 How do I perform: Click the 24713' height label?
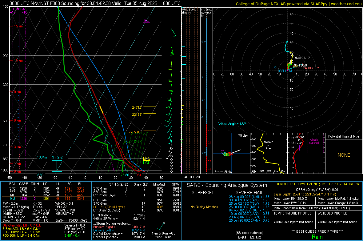pos(137,107)
